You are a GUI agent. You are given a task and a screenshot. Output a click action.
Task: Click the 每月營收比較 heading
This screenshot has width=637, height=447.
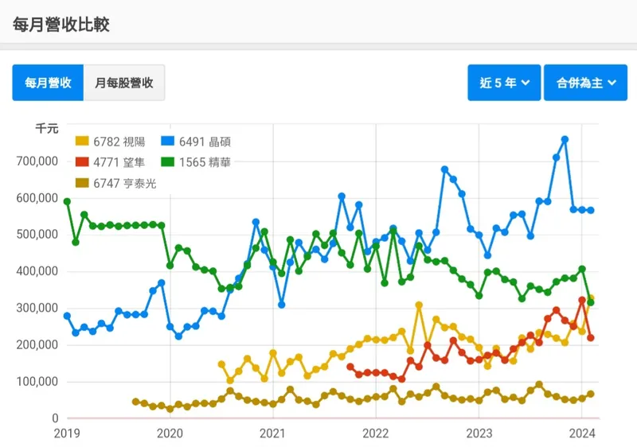click(x=61, y=24)
